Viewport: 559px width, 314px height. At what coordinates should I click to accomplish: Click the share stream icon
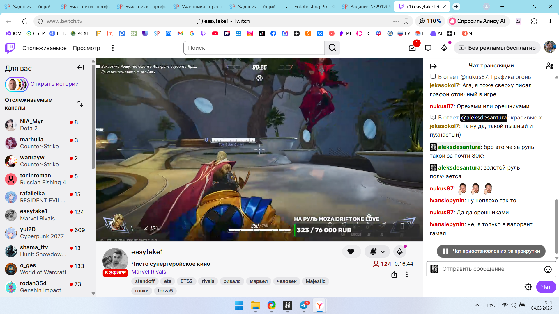[394, 274]
